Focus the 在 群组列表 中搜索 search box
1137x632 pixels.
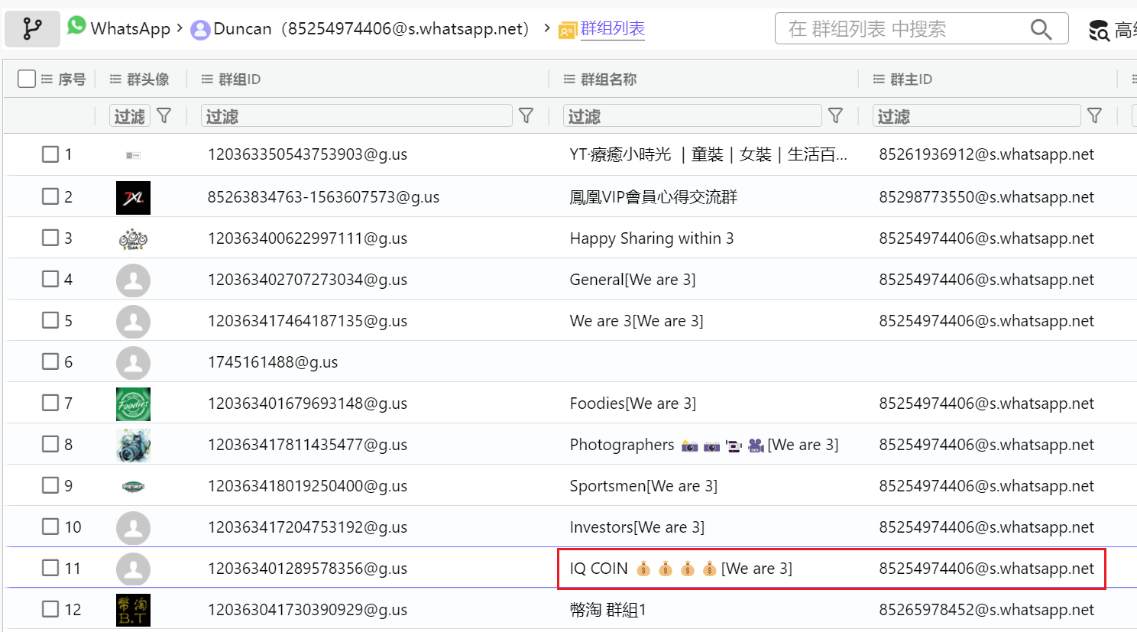pyautogui.click(x=902, y=29)
